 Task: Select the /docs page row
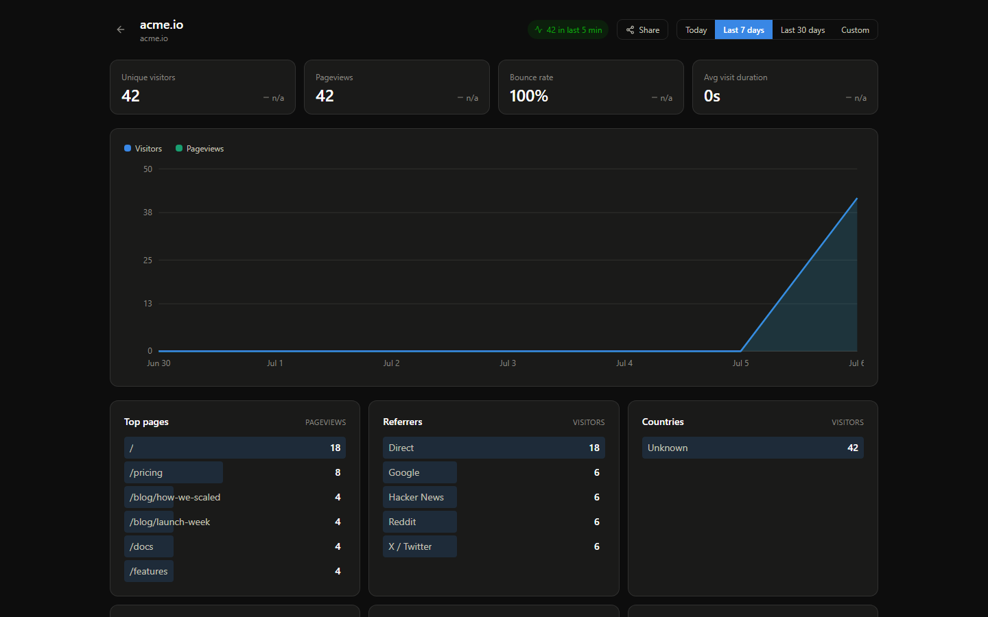click(x=235, y=546)
